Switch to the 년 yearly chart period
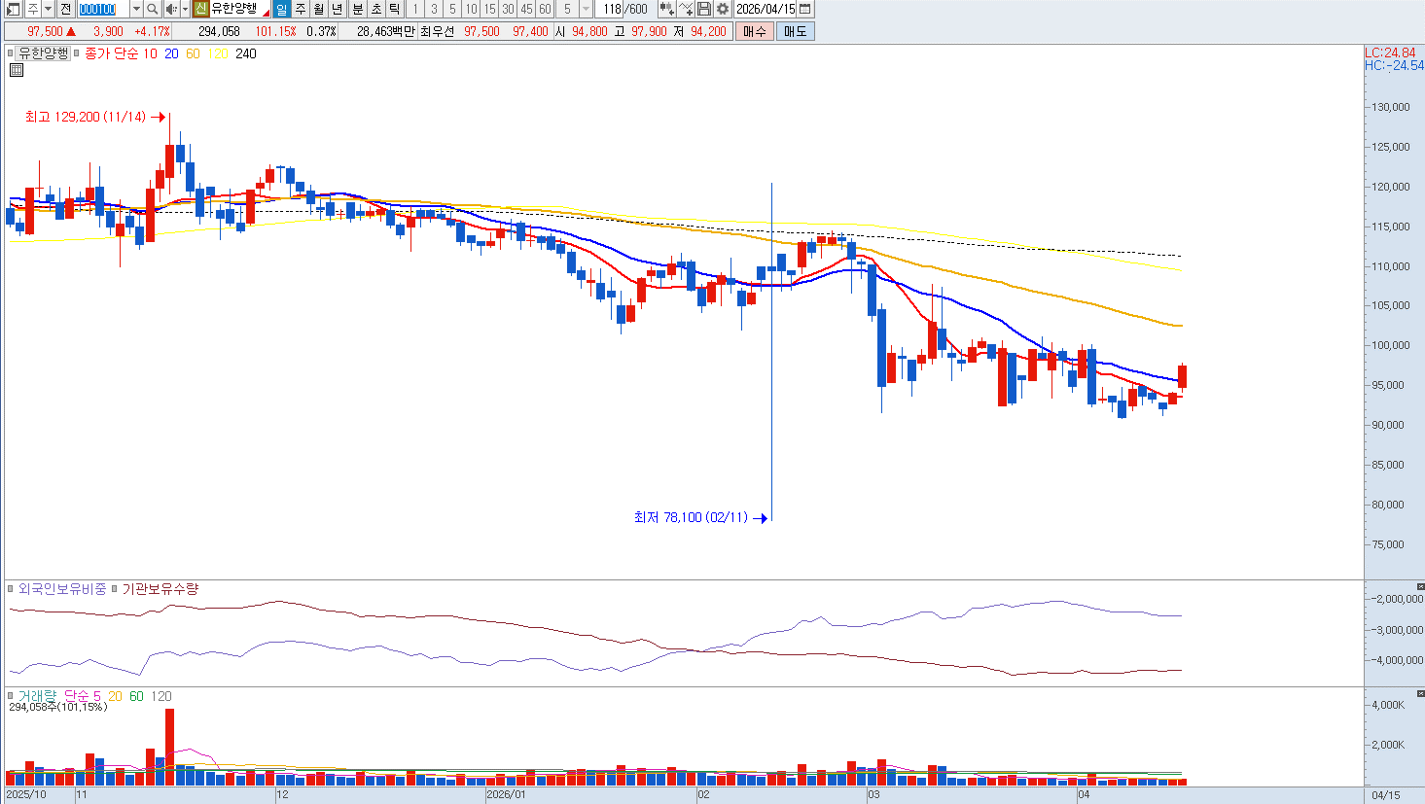Viewport: 1425px width, 804px height. coord(338,9)
